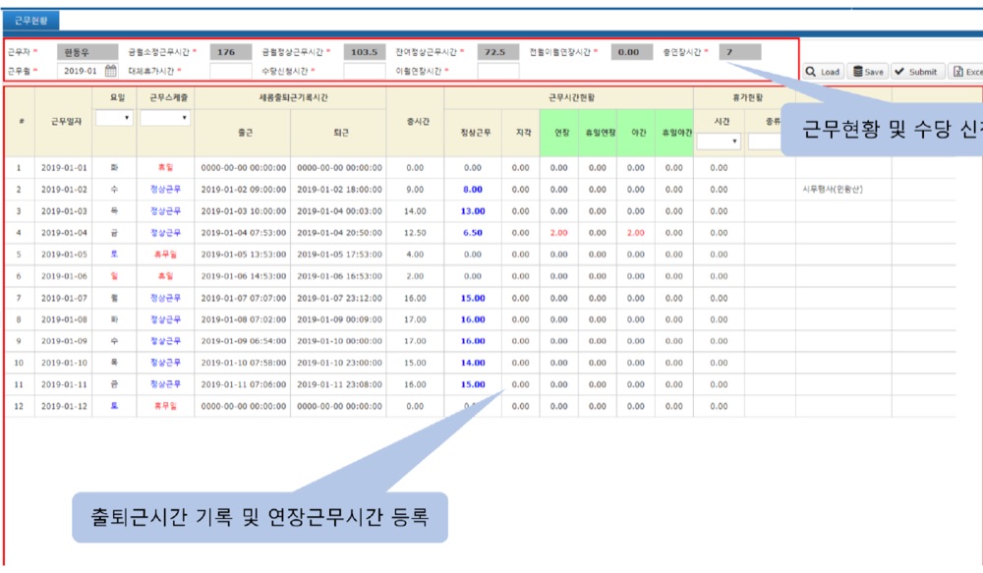This screenshot has height=573, width=983.
Task: Click the Excel export button
Action: point(966,72)
